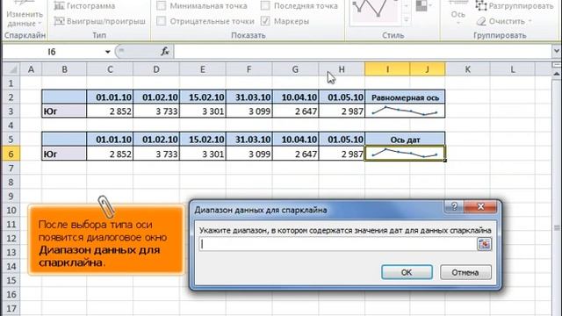Click the Select All corner triangle

(x=11, y=69)
